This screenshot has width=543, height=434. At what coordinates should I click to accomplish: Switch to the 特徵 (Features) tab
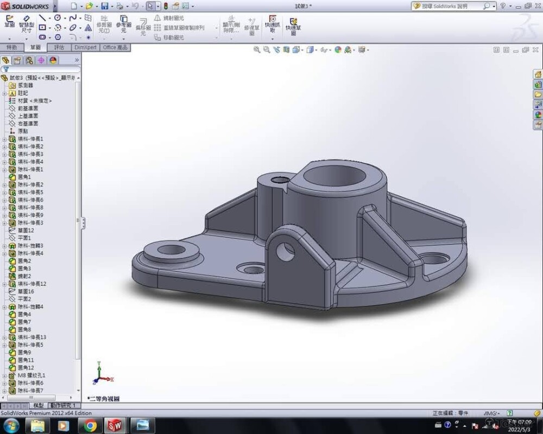click(11, 48)
